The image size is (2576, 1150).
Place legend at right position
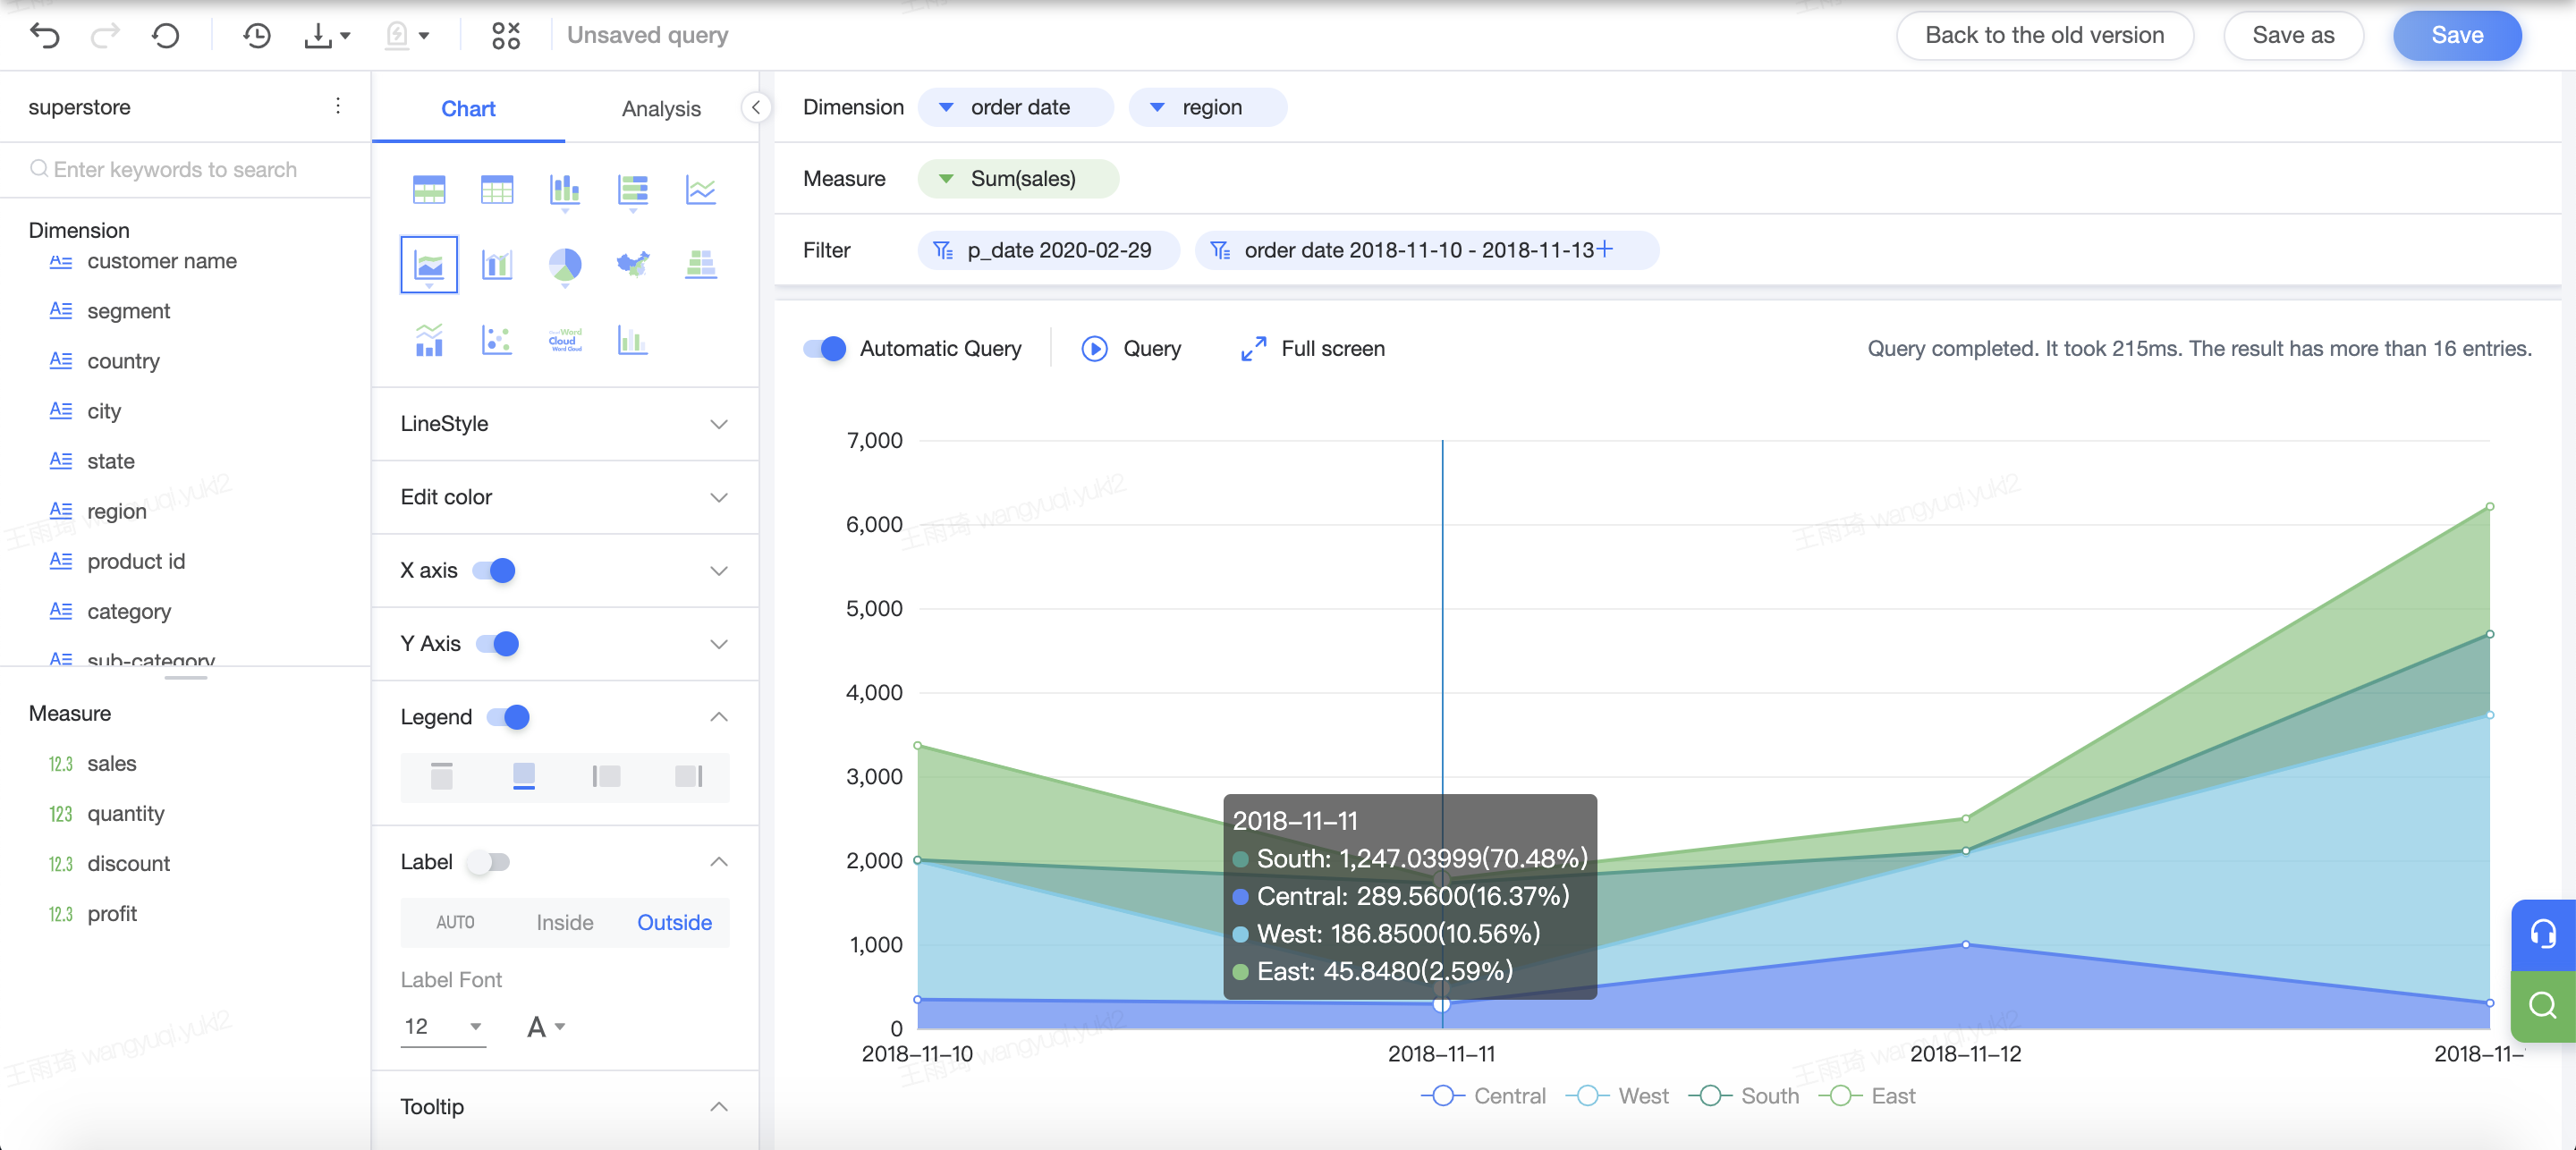(x=688, y=776)
